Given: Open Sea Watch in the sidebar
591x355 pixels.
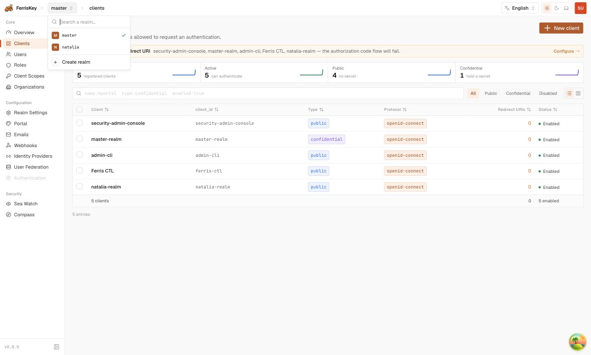Looking at the screenshot, I should 25,204.
